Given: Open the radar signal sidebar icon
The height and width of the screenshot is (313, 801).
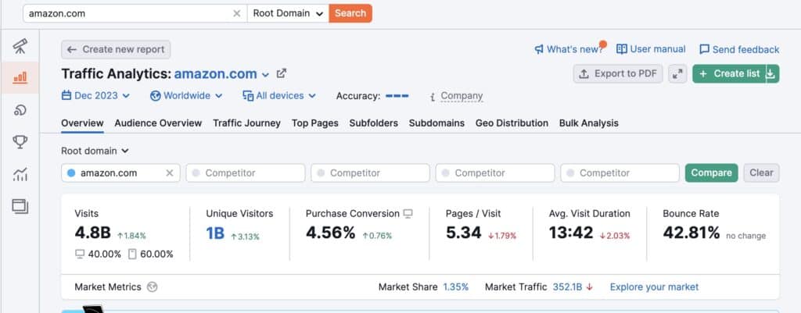Looking at the screenshot, I should click(20, 109).
